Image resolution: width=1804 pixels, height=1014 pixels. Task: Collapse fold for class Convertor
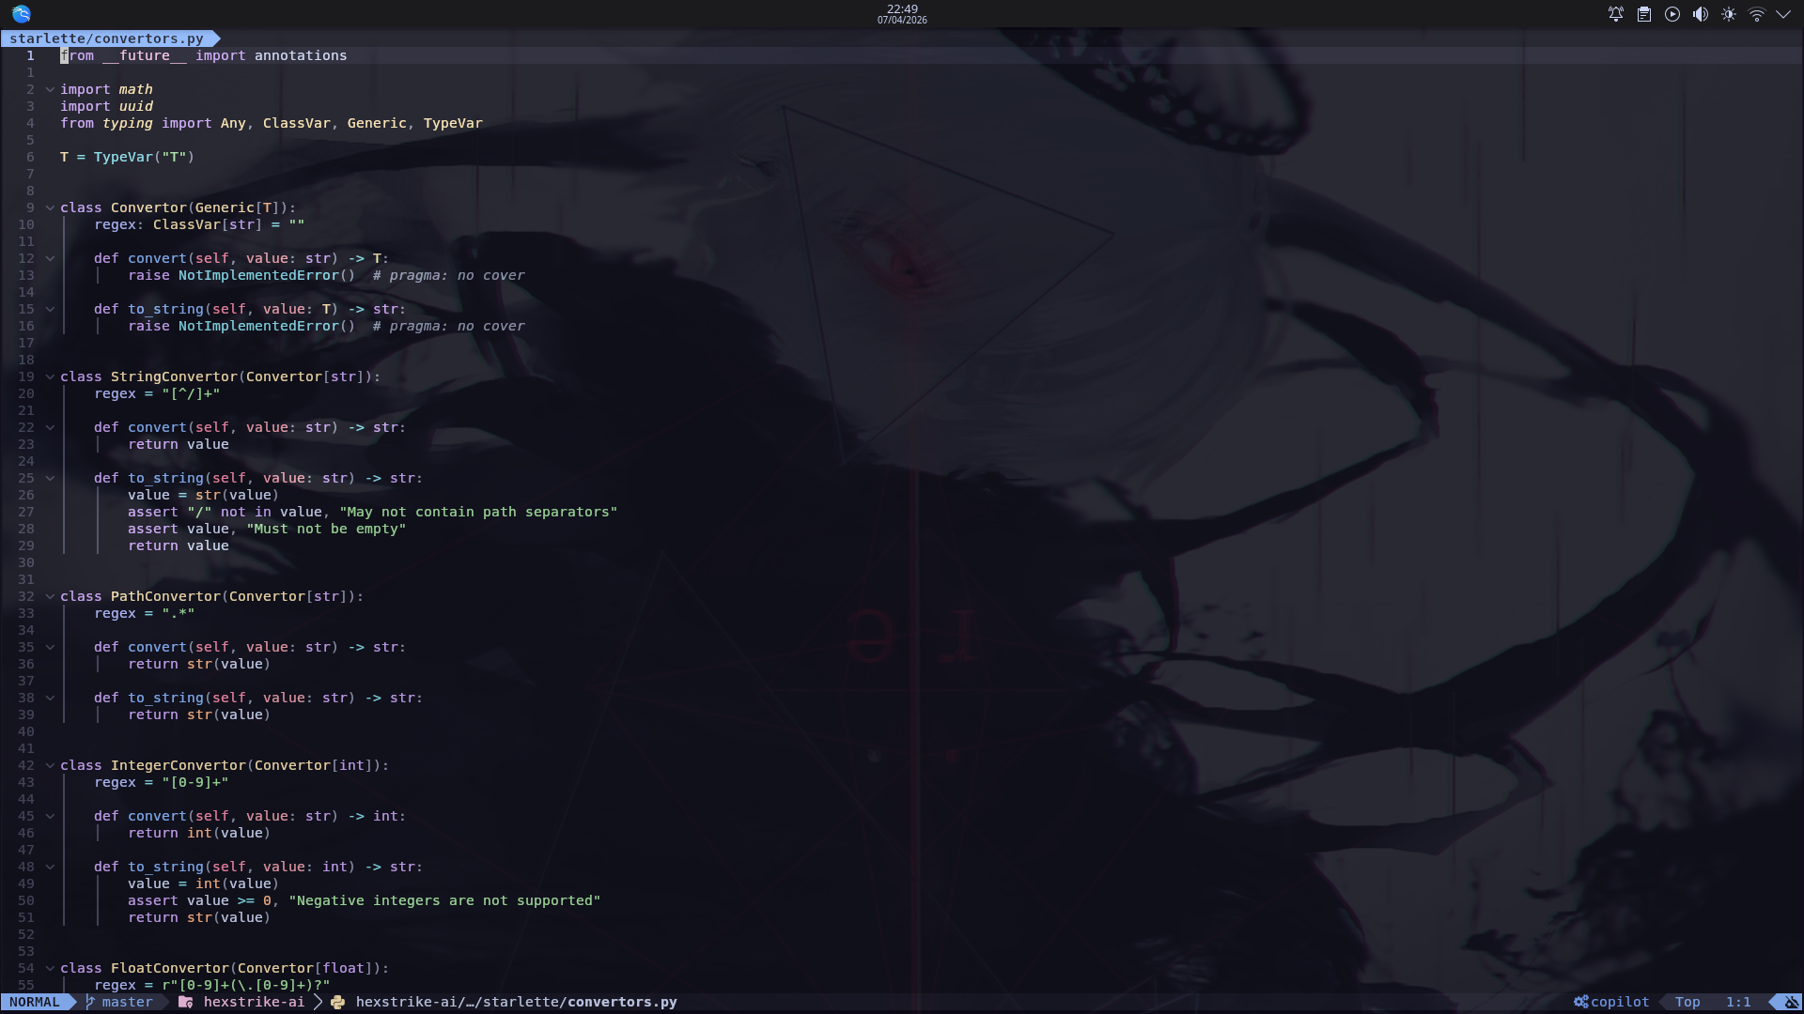point(50,207)
